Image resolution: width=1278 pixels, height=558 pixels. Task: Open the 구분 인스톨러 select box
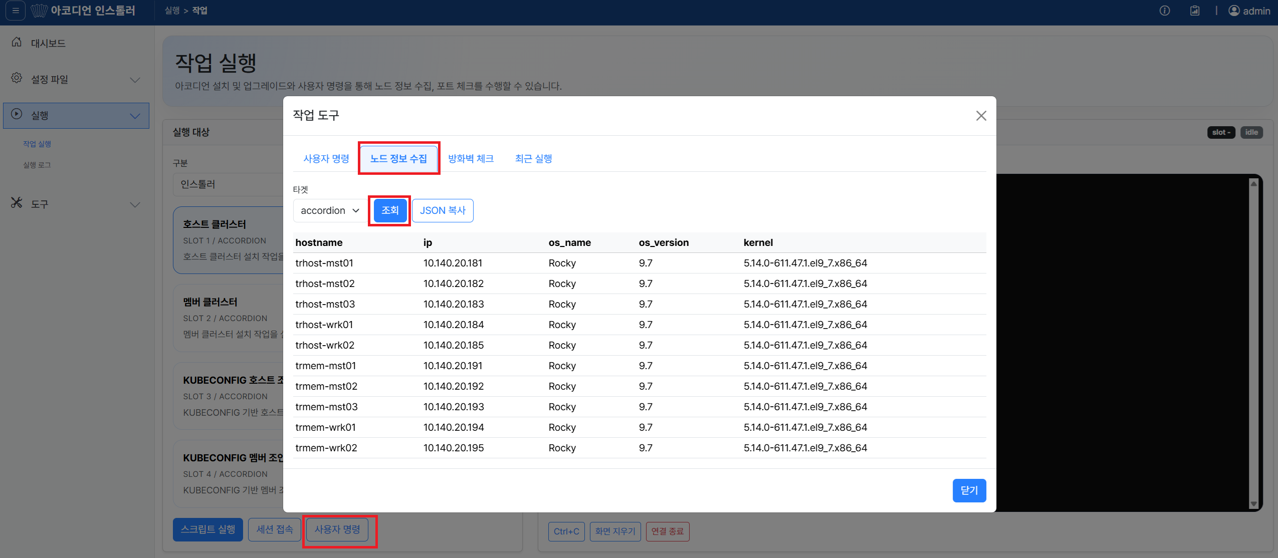pyautogui.click(x=228, y=184)
